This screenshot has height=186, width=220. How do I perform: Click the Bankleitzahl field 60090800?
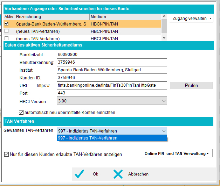pyautogui.click(x=112, y=55)
